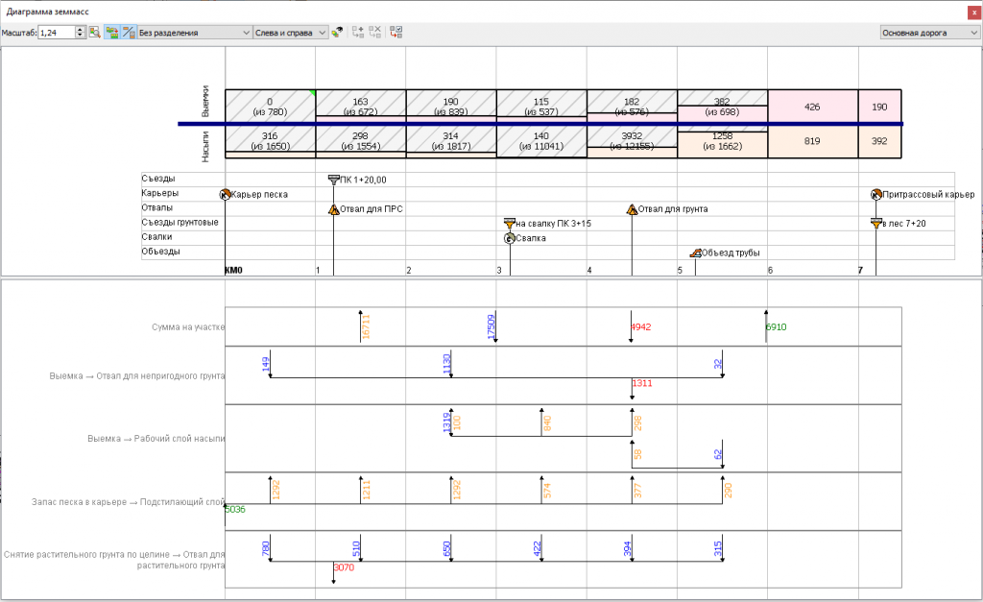Increase scale with spinner up arrow

[81, 30]
